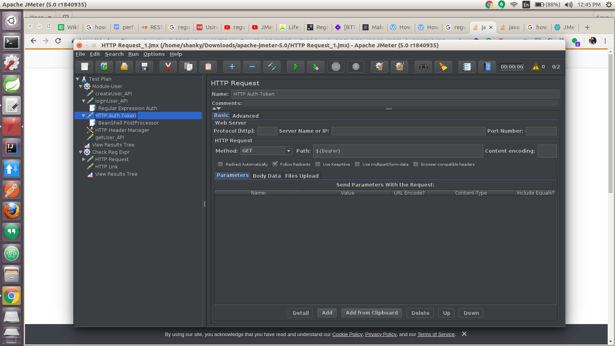Viewport: 615px width, 346px height.
Task: Open the Options menu
Action: [x=154, y=54]
